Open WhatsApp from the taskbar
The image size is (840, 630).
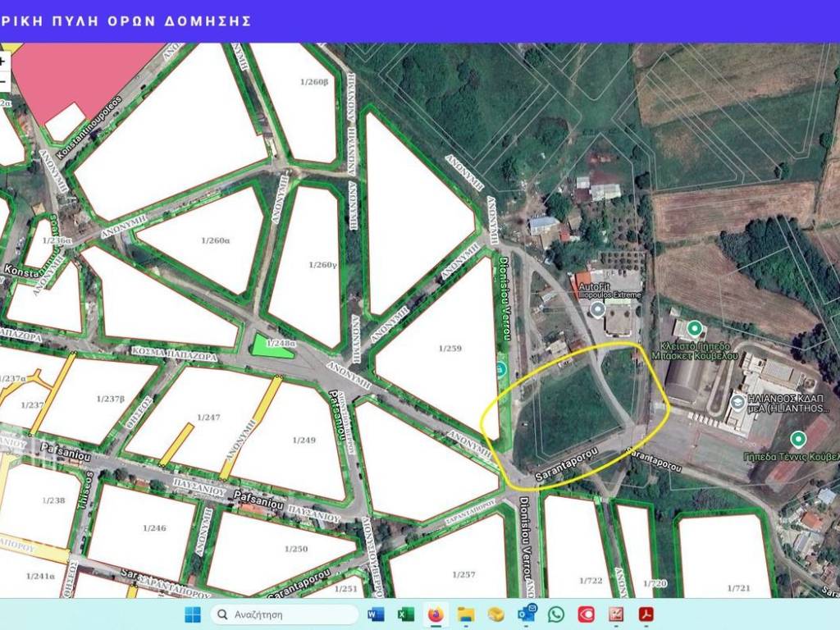[556, 614]
